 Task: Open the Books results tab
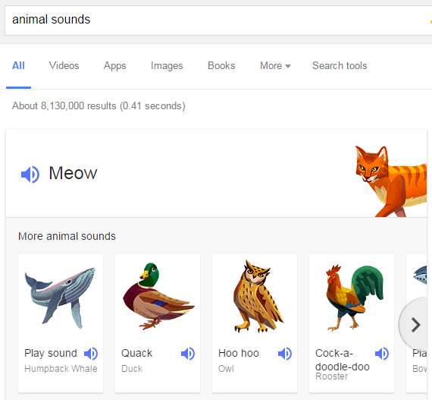pyautogui.click(x=221, y=66)
